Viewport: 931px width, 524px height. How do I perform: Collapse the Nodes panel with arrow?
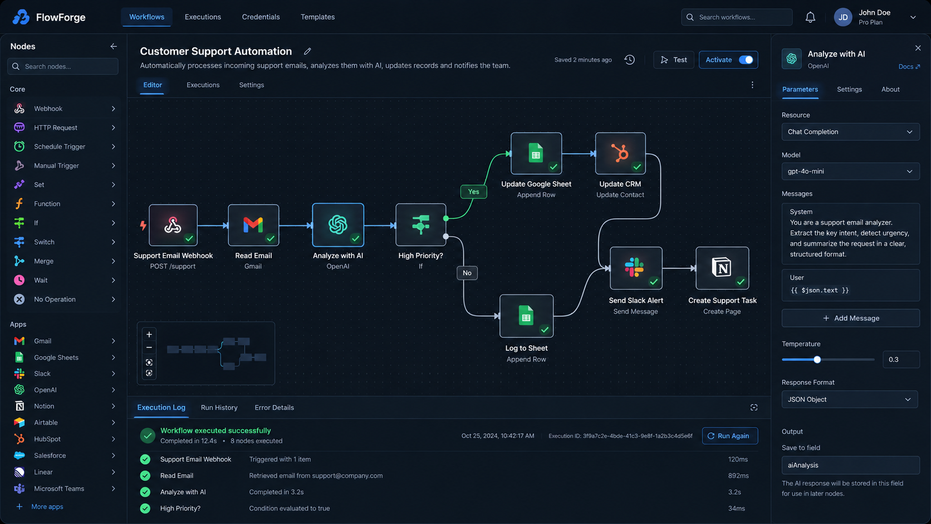[114, 46]
